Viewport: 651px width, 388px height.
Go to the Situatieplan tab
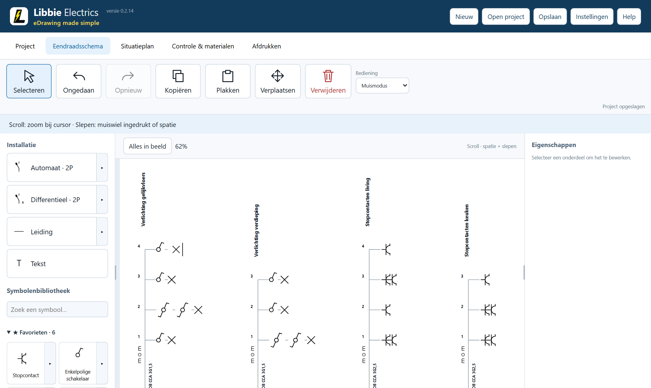coord(137,46)
